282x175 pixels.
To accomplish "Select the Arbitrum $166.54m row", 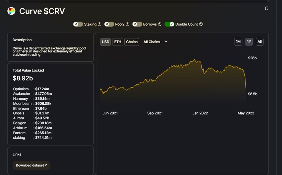I will click(x=32, y=128).
